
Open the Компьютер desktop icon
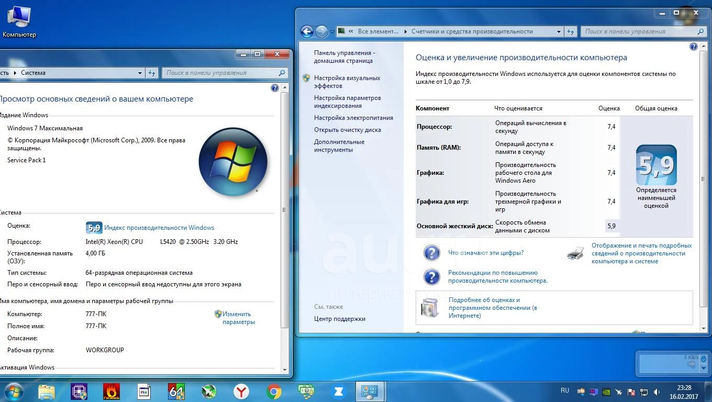click(19, 21)
